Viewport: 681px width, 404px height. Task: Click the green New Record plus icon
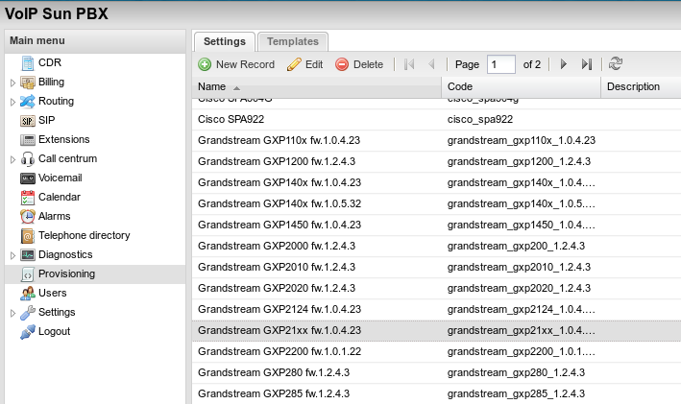click(x=205, y=64)
